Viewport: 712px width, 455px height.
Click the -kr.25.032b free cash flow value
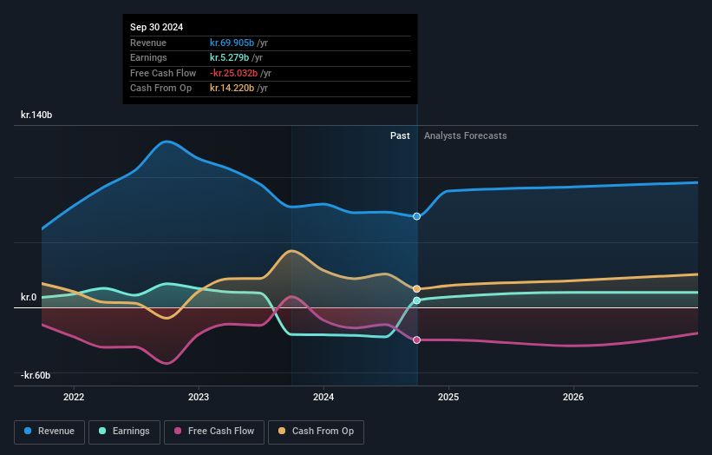tap(233, 73)
